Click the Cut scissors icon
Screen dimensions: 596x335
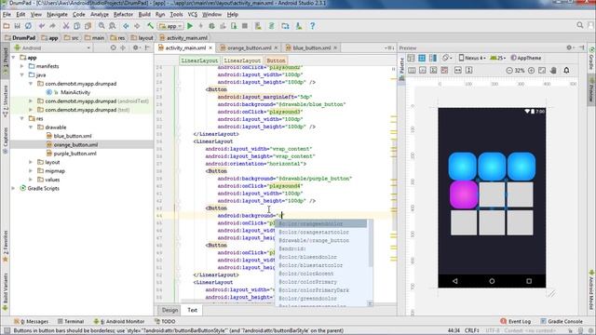[66, 26]
